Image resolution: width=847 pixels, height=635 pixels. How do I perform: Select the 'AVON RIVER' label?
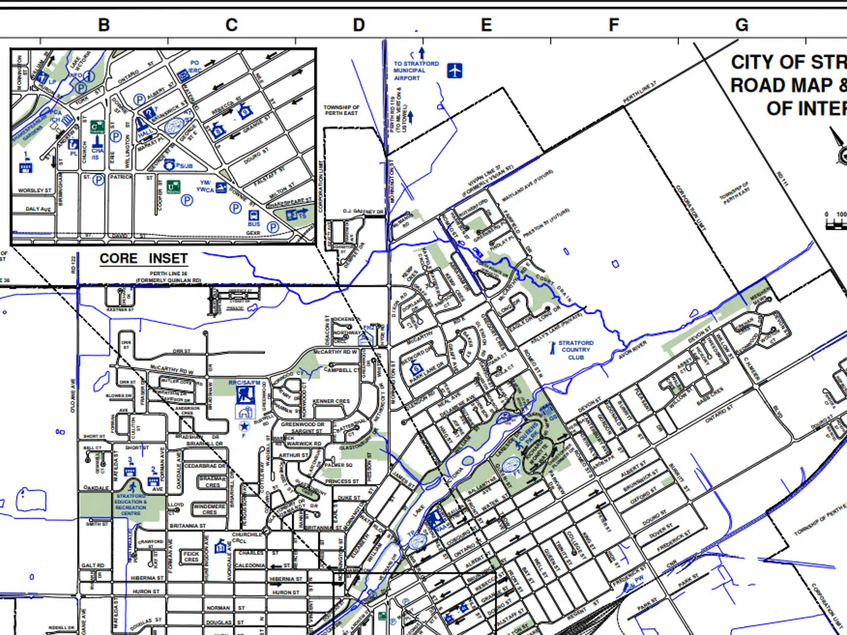[633, 350]
